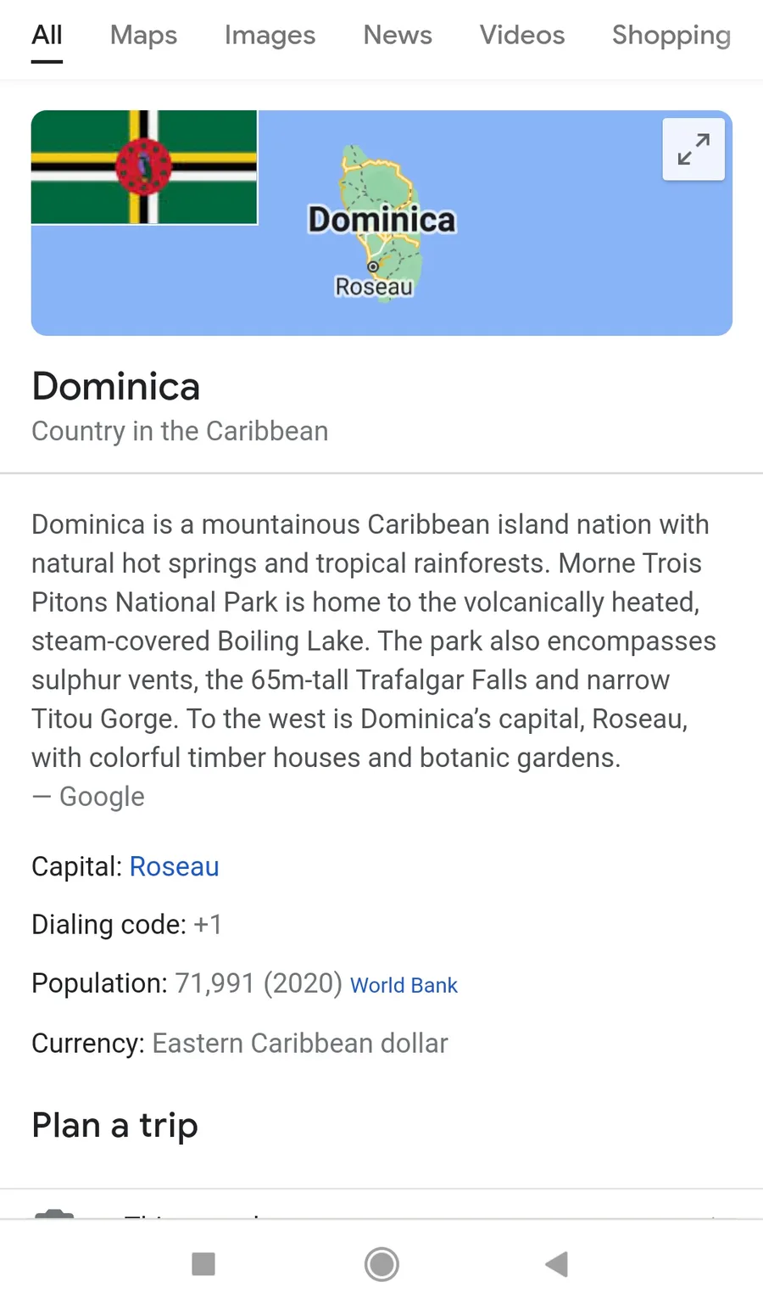Image resolution: width=763 pixels, height=1310 pixels.
Task: Expand the Dominica map to fullscreen
Action: coord(693,150)
